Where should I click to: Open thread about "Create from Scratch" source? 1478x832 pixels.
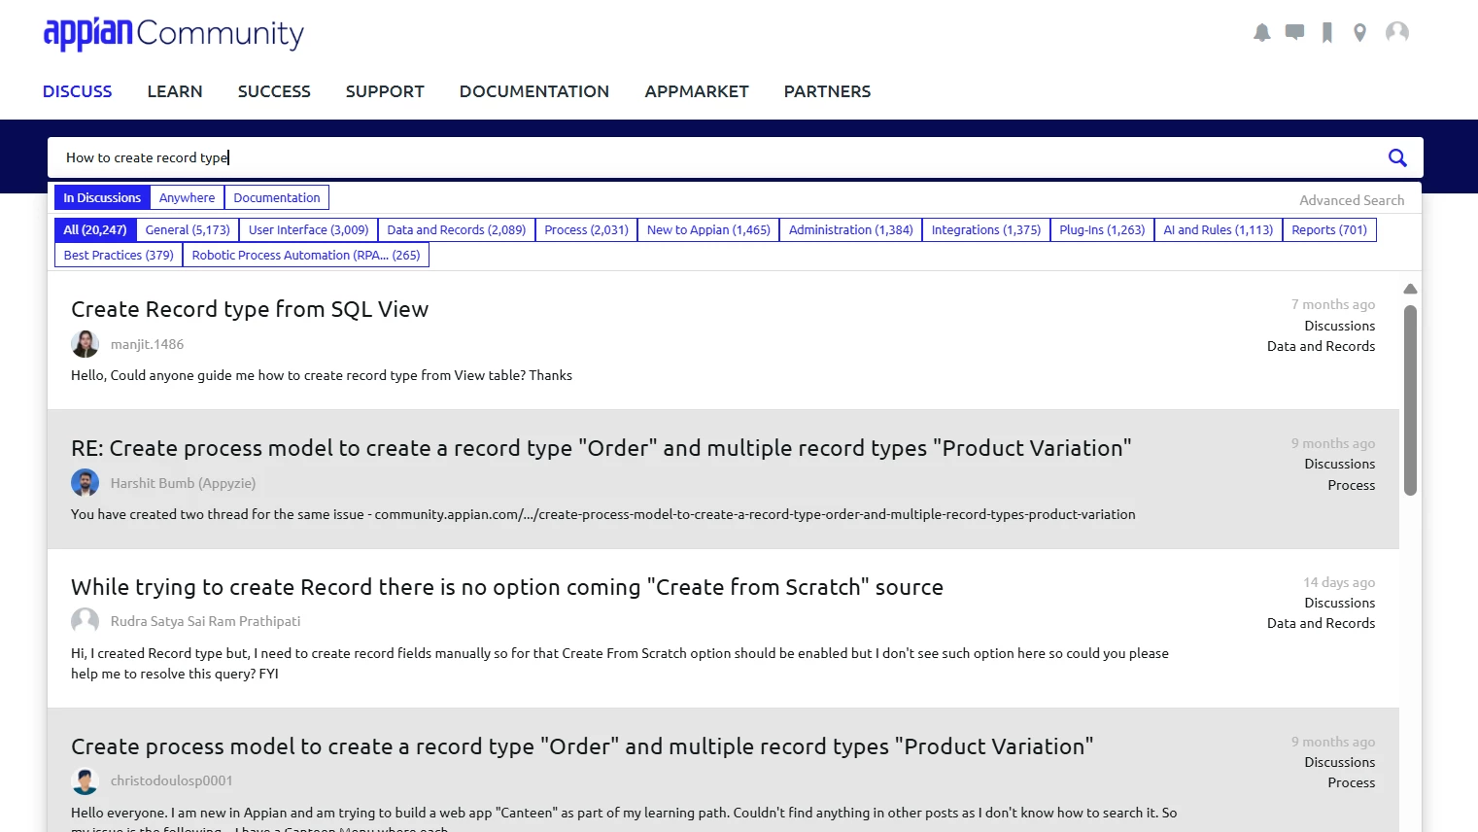(507, 587)
